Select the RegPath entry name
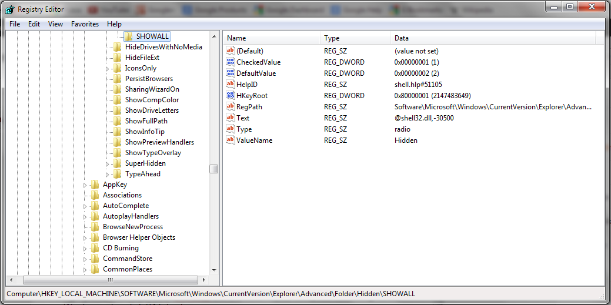Image resolution: width=611 pixels, height=305 pixels. click(x=249, y=107)
